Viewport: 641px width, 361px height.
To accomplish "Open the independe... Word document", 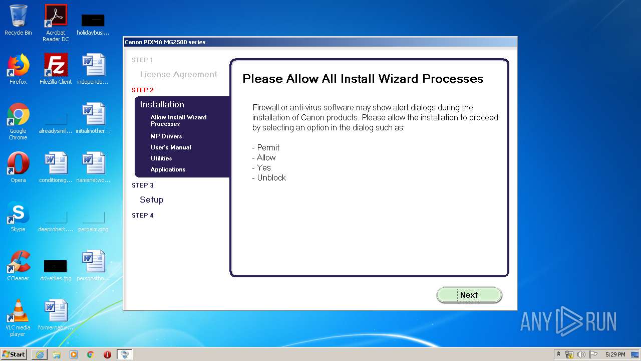I will tap(93, 69).
